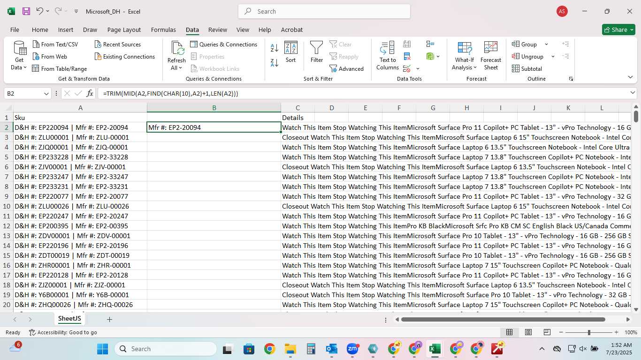The height and width of the screenshot is (360, 641).
Task: Sort Z to A descending
Action: point(275,62)
